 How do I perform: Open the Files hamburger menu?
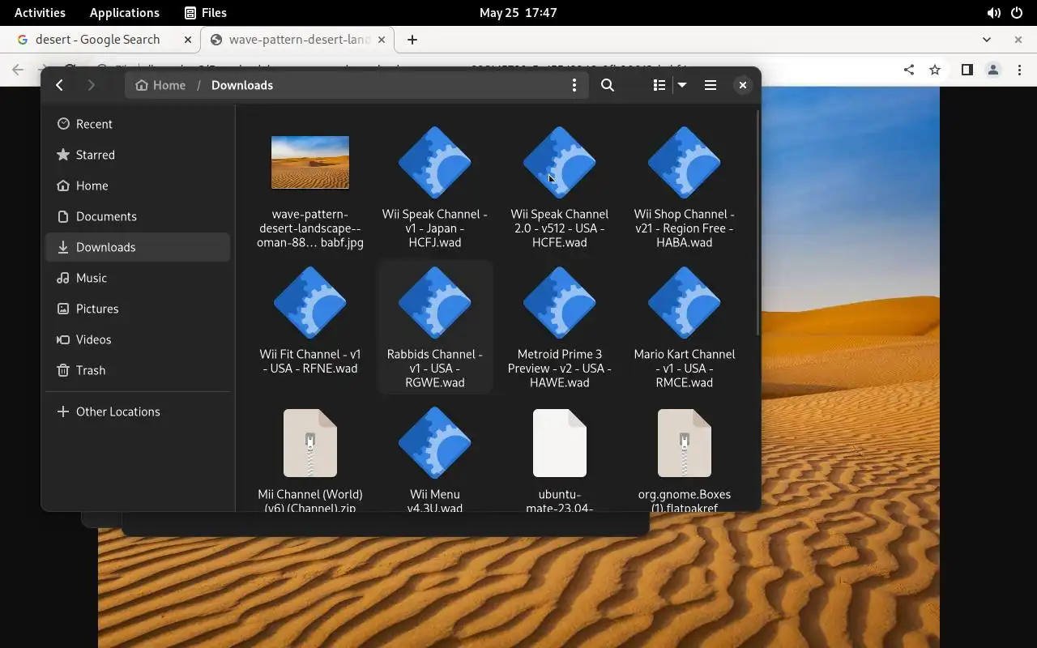tap(711, 85)
